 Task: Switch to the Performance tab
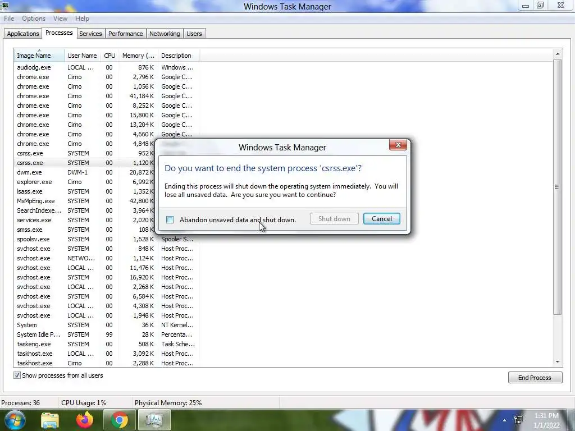coord(125,34)
